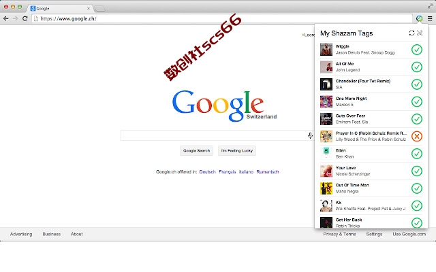Viewport: 436px width, 272px height.
Task: Toggle the check for Eden by Ben Khan
Action: [417, 154]
